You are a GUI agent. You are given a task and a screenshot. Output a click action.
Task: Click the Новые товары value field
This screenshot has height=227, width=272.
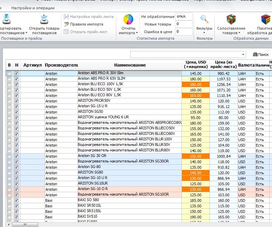point(184,24)
